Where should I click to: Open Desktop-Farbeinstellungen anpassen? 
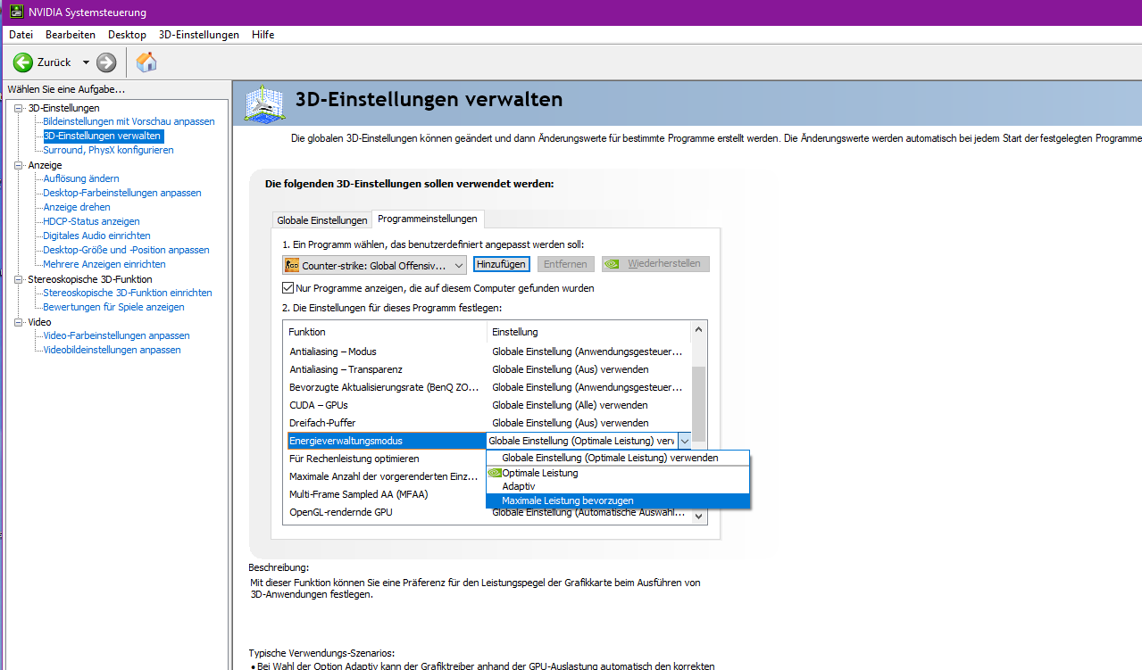(122, 193)
